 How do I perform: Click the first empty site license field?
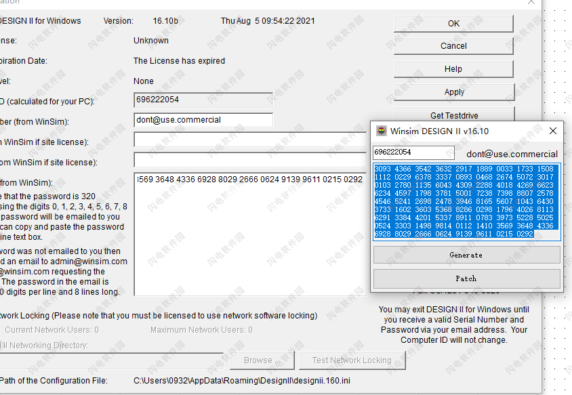[x=250, y=140]
